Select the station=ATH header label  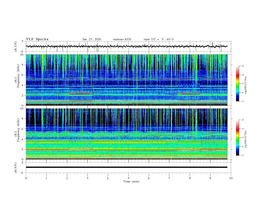tap(122, 39)
